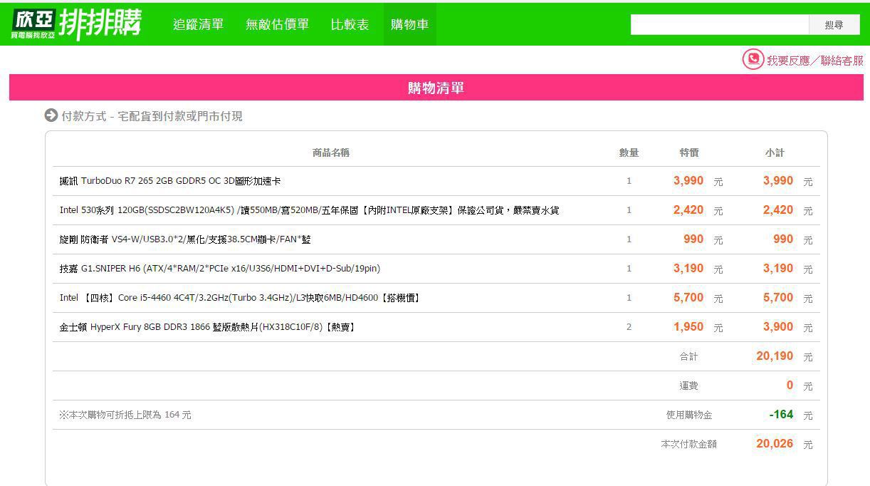This screenshot has width=870, height=486.
Task: Click the quantity 2 of HyperX Fury
Action: pos(629,327)
